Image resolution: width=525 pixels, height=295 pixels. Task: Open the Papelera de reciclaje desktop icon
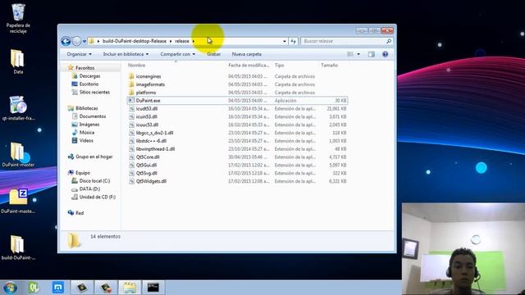pyautogui.click(x=18, y=18)
